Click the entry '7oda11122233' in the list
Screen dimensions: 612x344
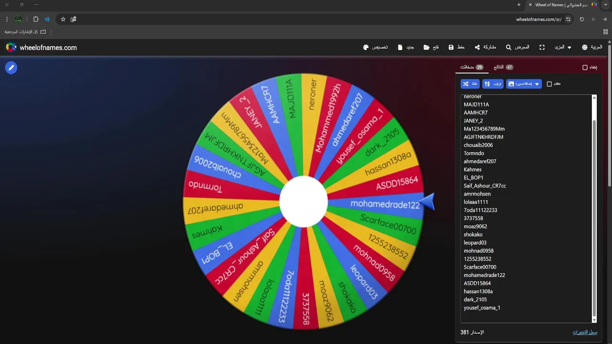[x=481, y=210]
